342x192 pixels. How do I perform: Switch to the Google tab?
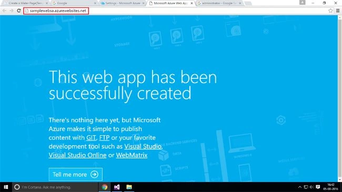pos(74,3)
